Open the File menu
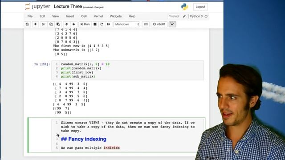The height and width of the screenshot is (160, 285). point(30,16)
